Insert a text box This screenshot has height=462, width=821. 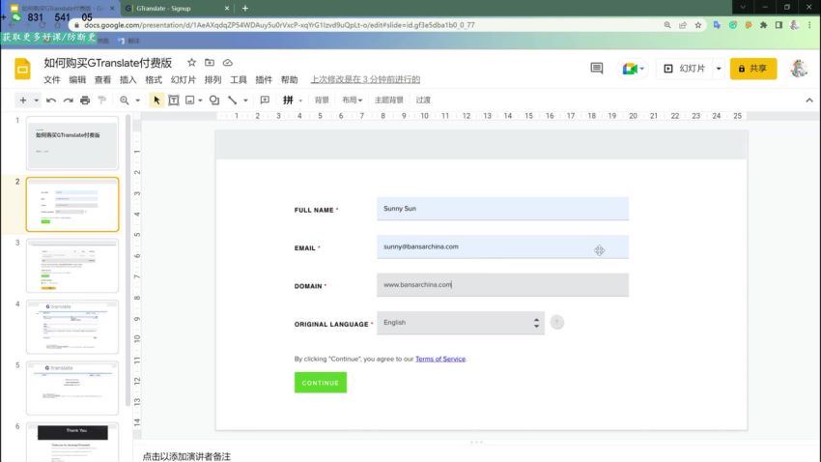[173, 101]
